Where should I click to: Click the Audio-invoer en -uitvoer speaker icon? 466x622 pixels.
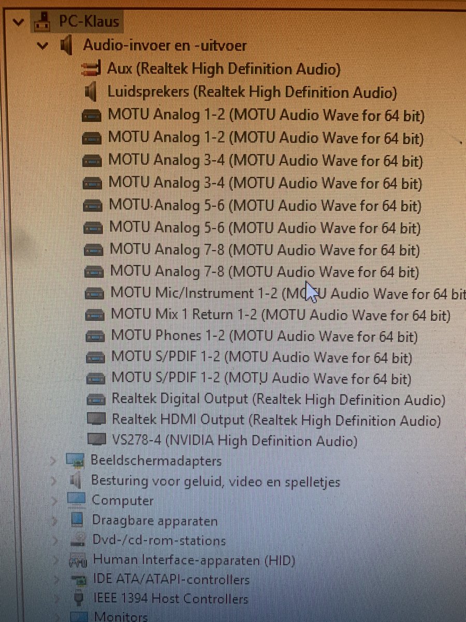point(66,46)
